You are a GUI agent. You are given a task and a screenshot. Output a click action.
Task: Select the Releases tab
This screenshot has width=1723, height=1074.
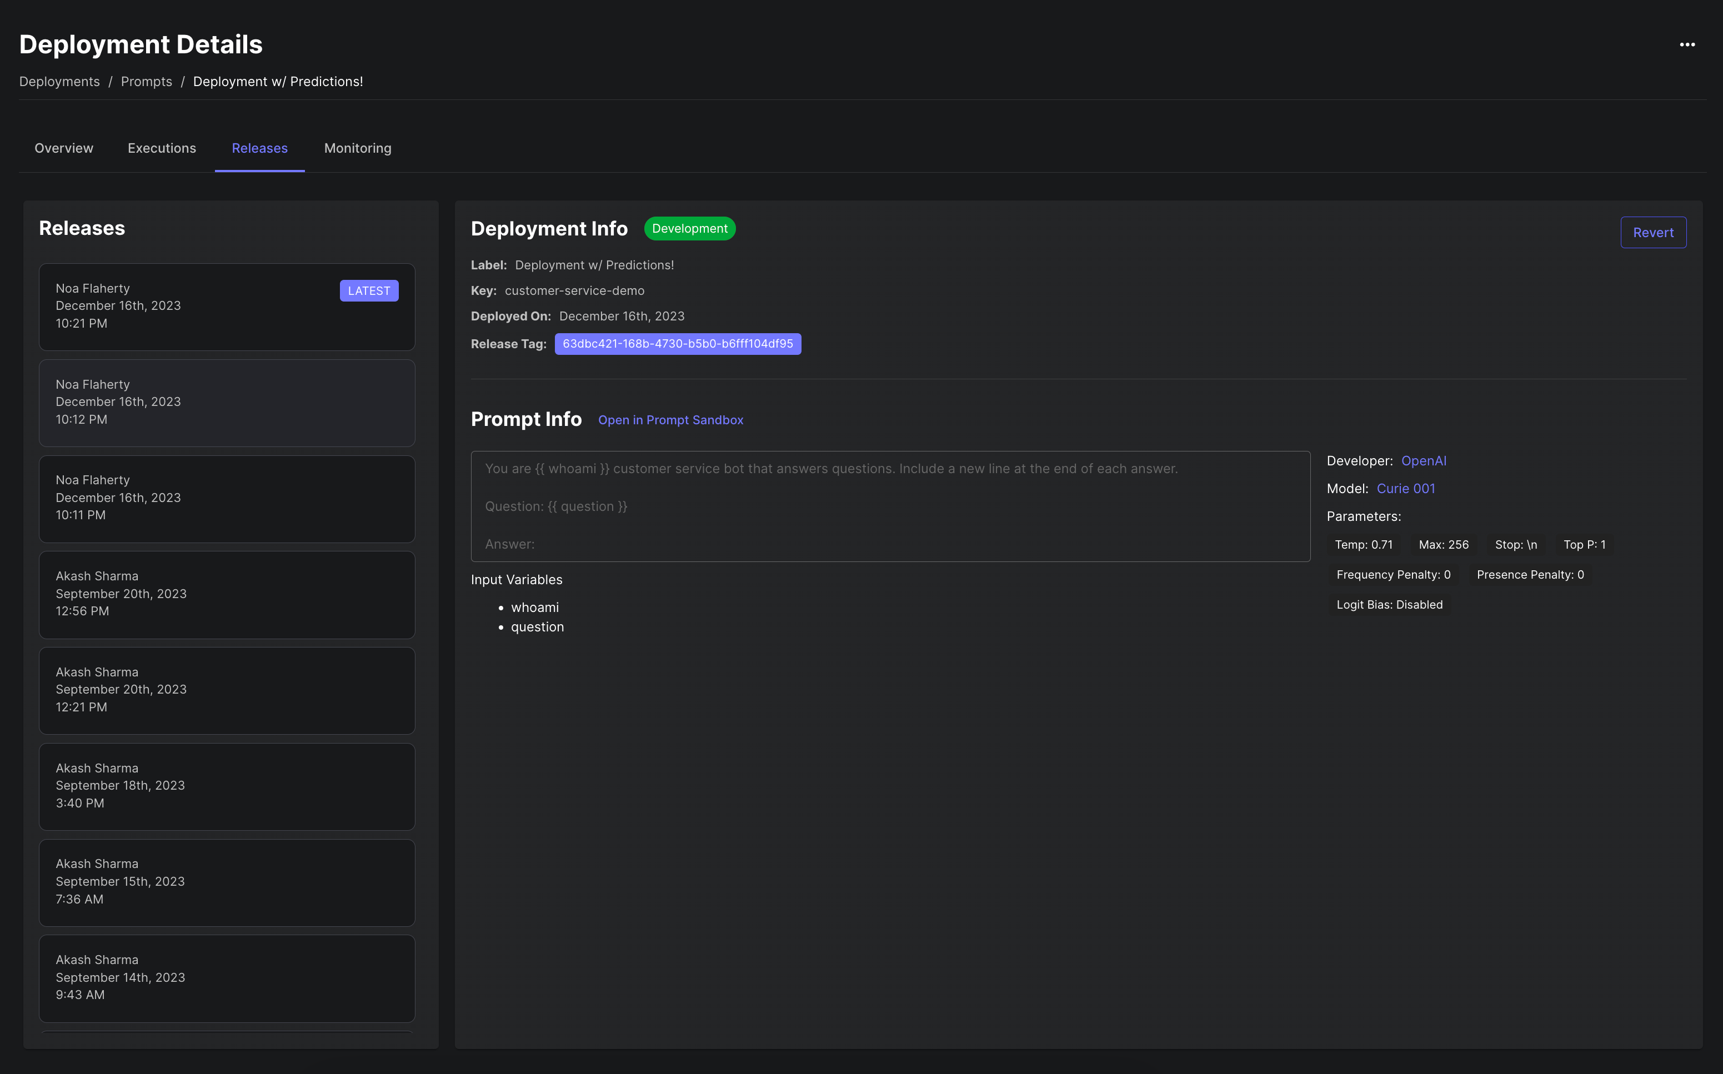pos(259,148)
